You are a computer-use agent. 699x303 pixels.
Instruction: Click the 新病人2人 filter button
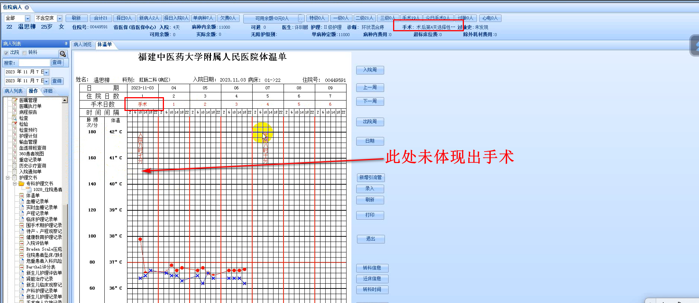click(x=149, y=18)
